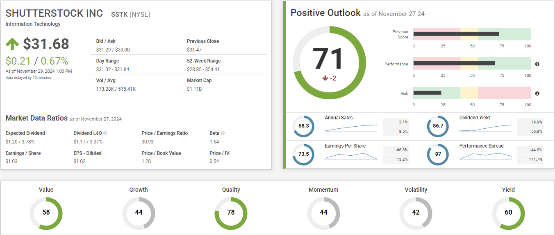This screenshot has height=235, width=555.
Task: Select the Volatility score gauge showing 42
Action: (416, 213)
